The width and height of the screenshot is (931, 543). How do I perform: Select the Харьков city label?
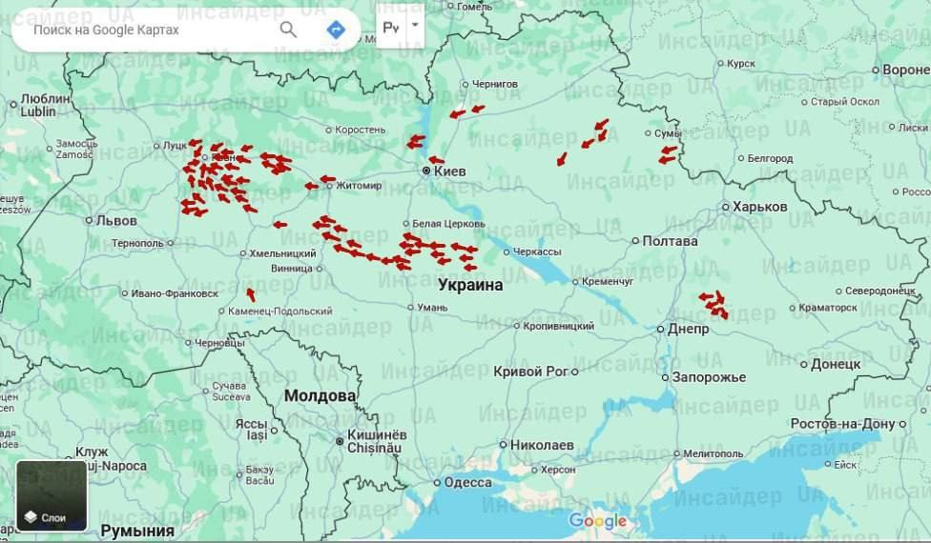pos(759,207)
